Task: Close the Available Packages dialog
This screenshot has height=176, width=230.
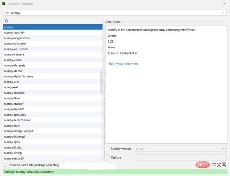Action: [x=224, y=4]
